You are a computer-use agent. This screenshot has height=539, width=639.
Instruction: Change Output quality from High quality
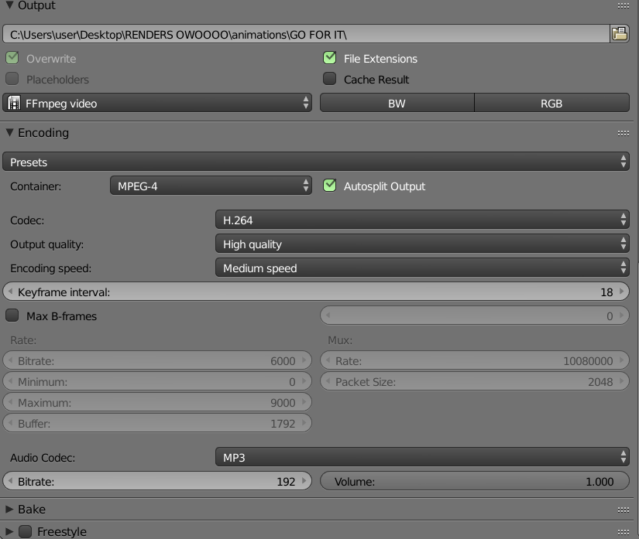[x=422, y=244]
